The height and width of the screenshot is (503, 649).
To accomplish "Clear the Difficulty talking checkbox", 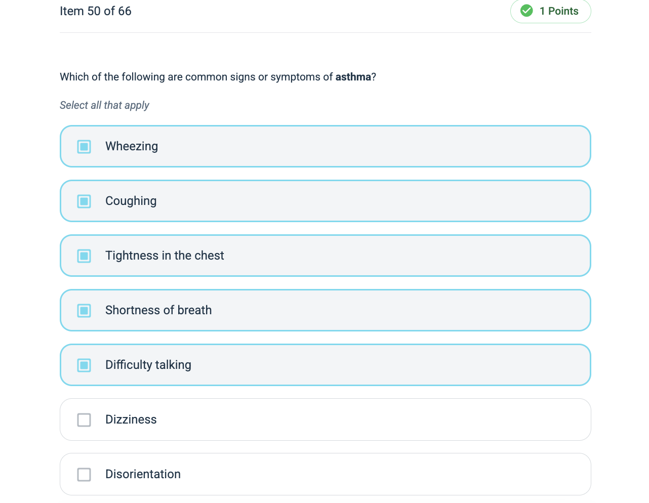I will [84, 365].
